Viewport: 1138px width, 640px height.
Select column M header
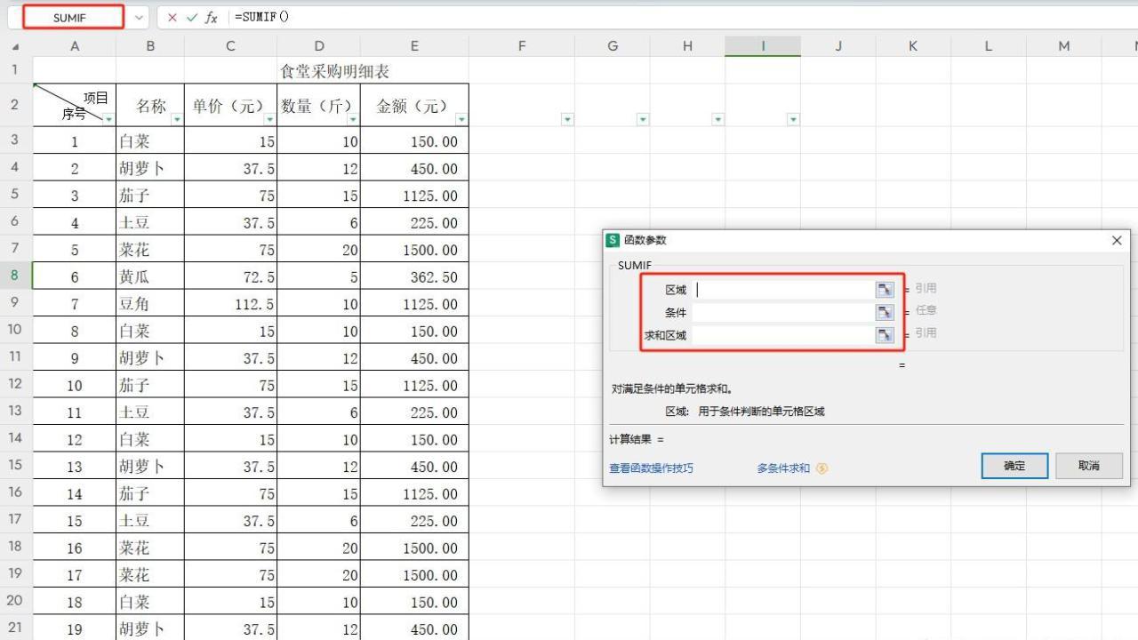pyautogui.click(x=1063, y=47)
